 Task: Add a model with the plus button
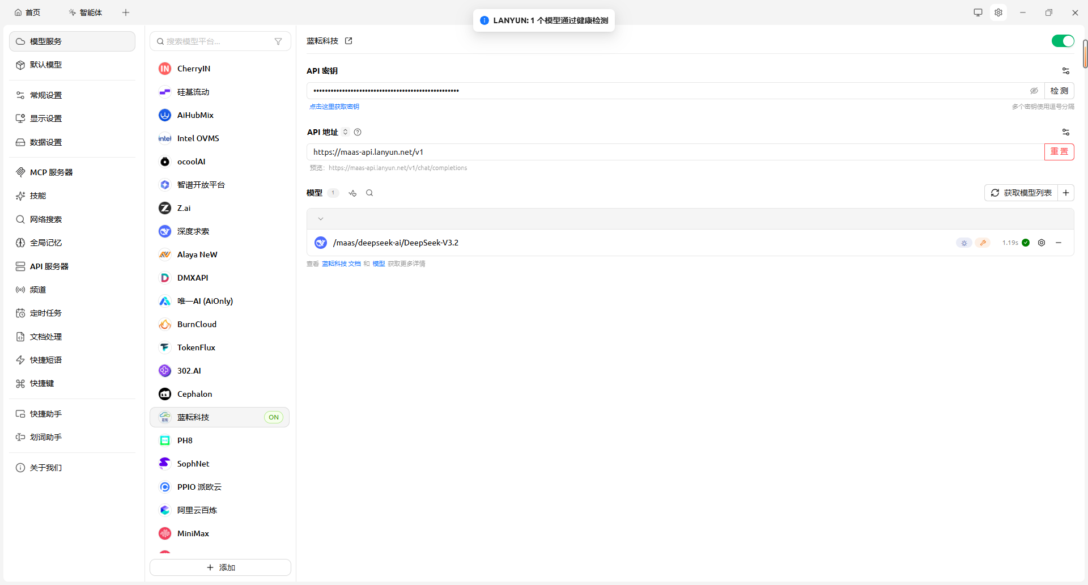[1066, 193]
